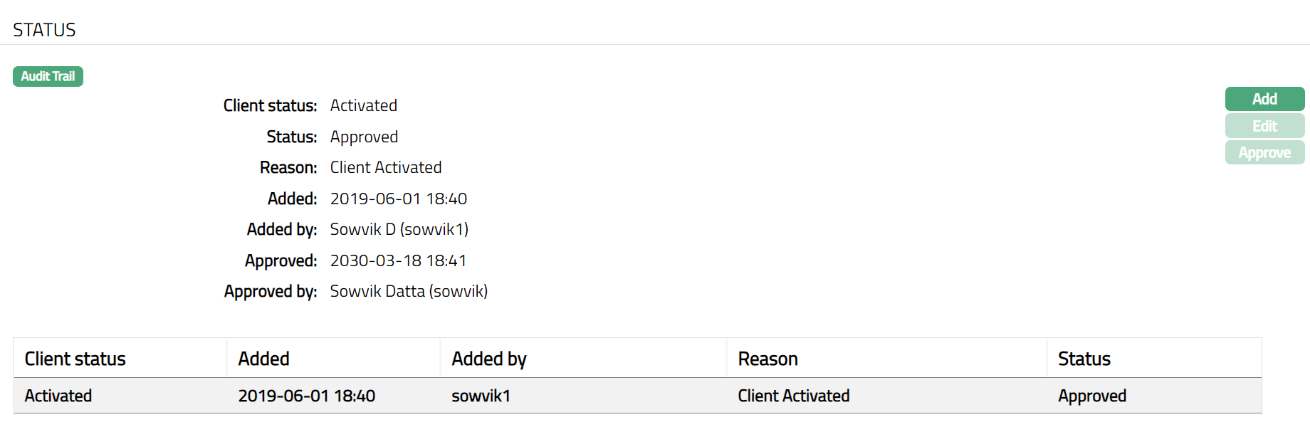1310x422 pixels.
Task: Click the table row's 2019-06-01 18:40 date
Action: point(306,396)
